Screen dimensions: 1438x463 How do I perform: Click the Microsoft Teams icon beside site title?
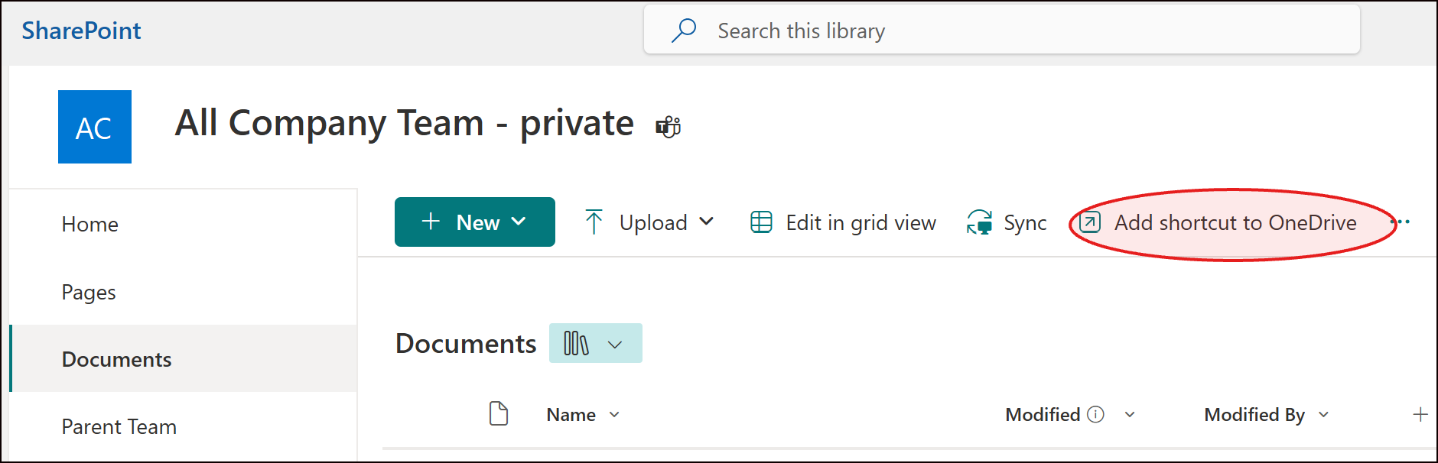click(x=668, y=127)
